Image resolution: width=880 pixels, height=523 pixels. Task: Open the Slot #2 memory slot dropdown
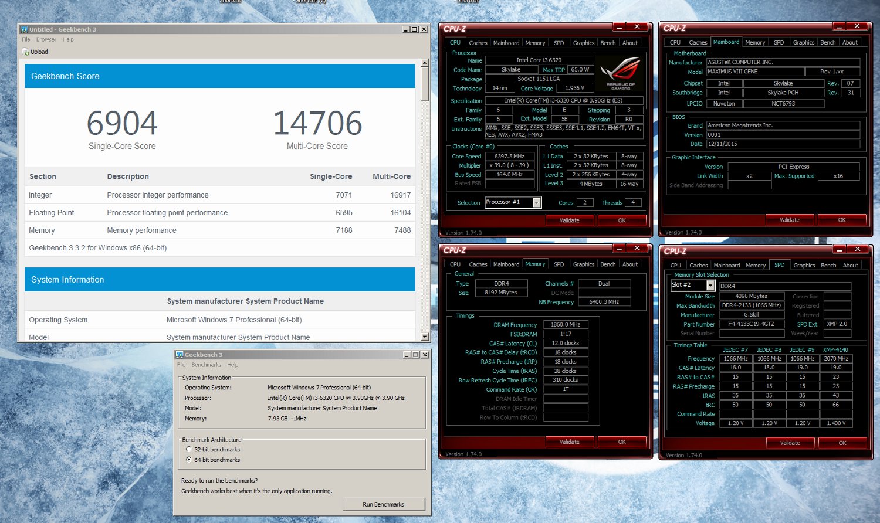pyautogui.click(x=710, y=285)
